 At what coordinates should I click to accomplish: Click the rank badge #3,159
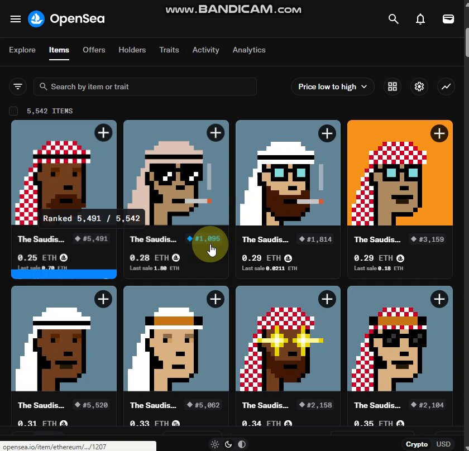(428, 239)
